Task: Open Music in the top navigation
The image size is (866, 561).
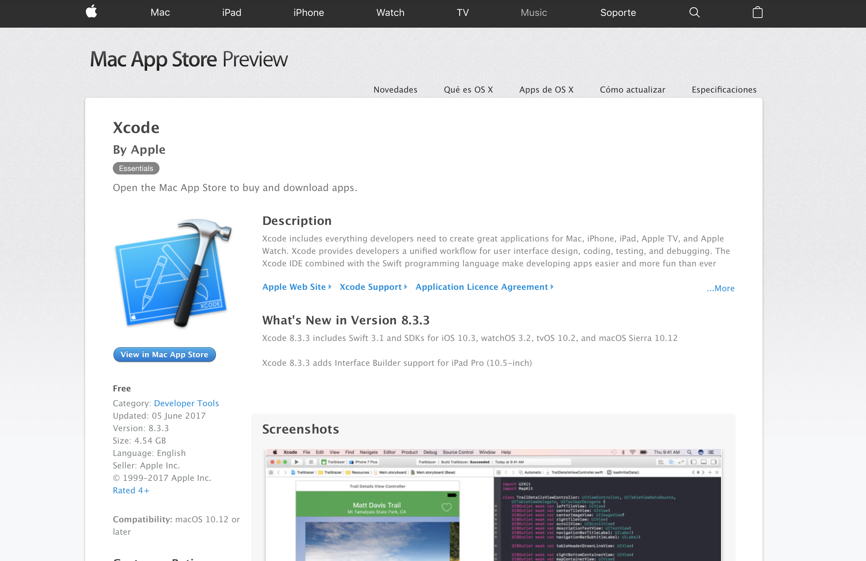Action: 534,12
